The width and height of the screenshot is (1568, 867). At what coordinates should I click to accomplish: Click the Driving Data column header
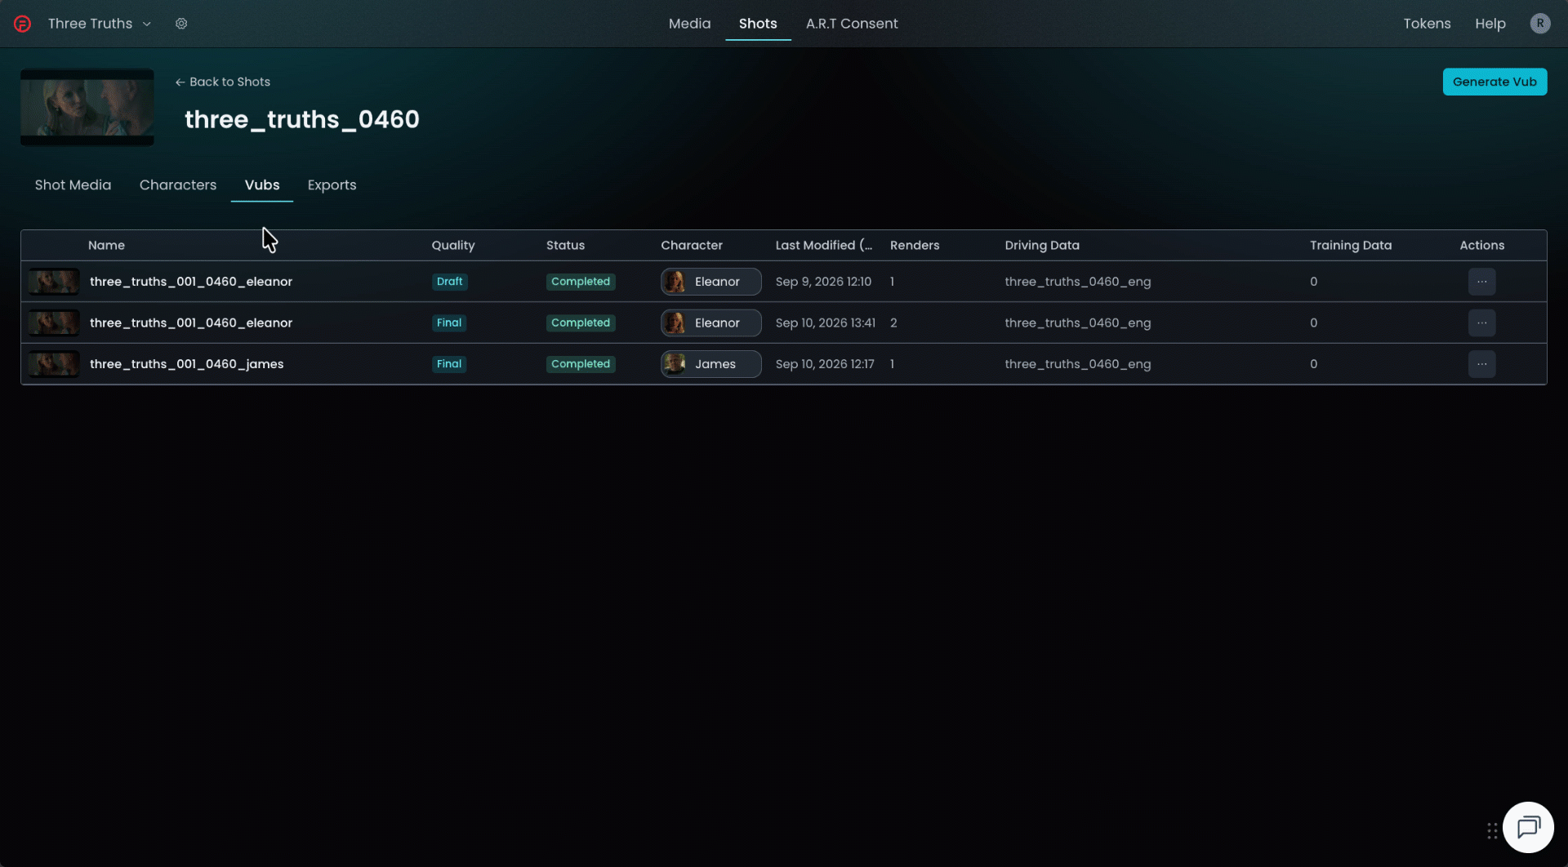coord(1041,246)
